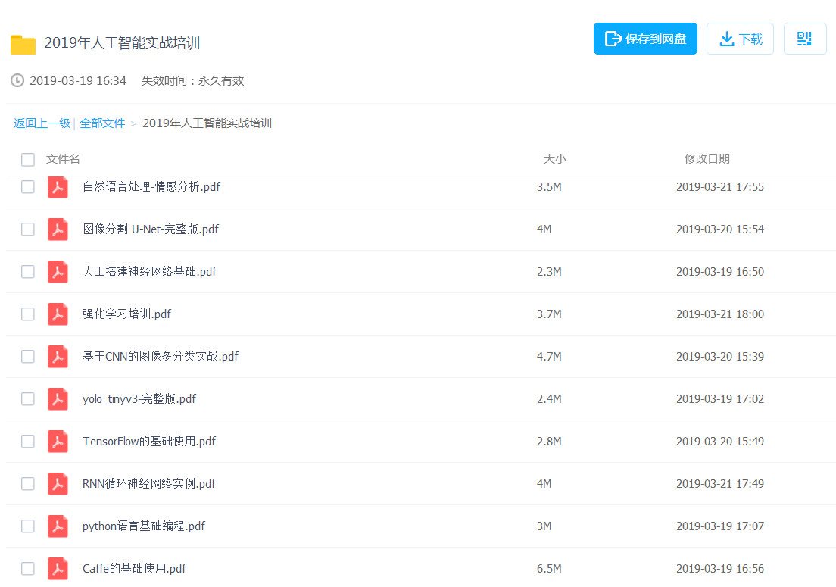Select checkbox for TensorFlow的基础使用.pdf

[28, 442]
